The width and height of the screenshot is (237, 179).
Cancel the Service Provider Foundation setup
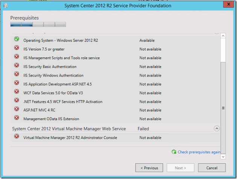coord(212,168)
